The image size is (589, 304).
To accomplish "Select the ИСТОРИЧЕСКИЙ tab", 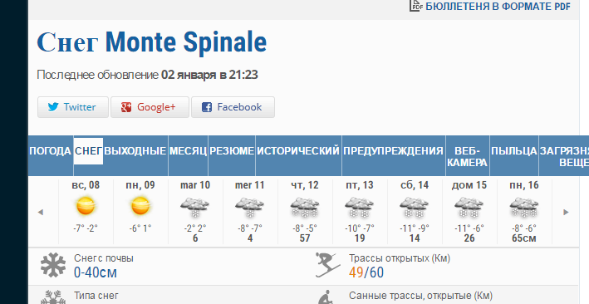I will pos(298,151).
